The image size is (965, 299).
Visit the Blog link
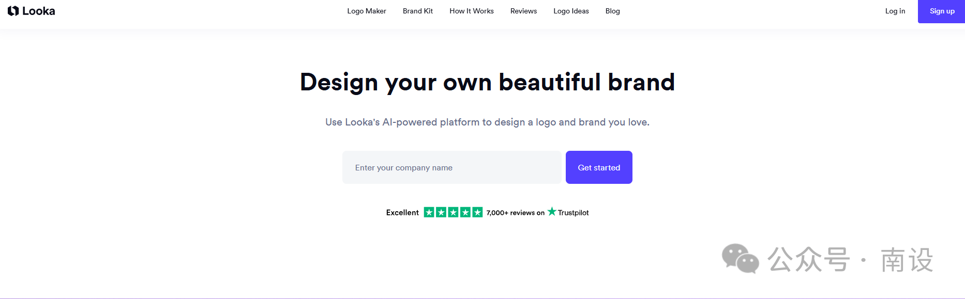click(613, 11)
